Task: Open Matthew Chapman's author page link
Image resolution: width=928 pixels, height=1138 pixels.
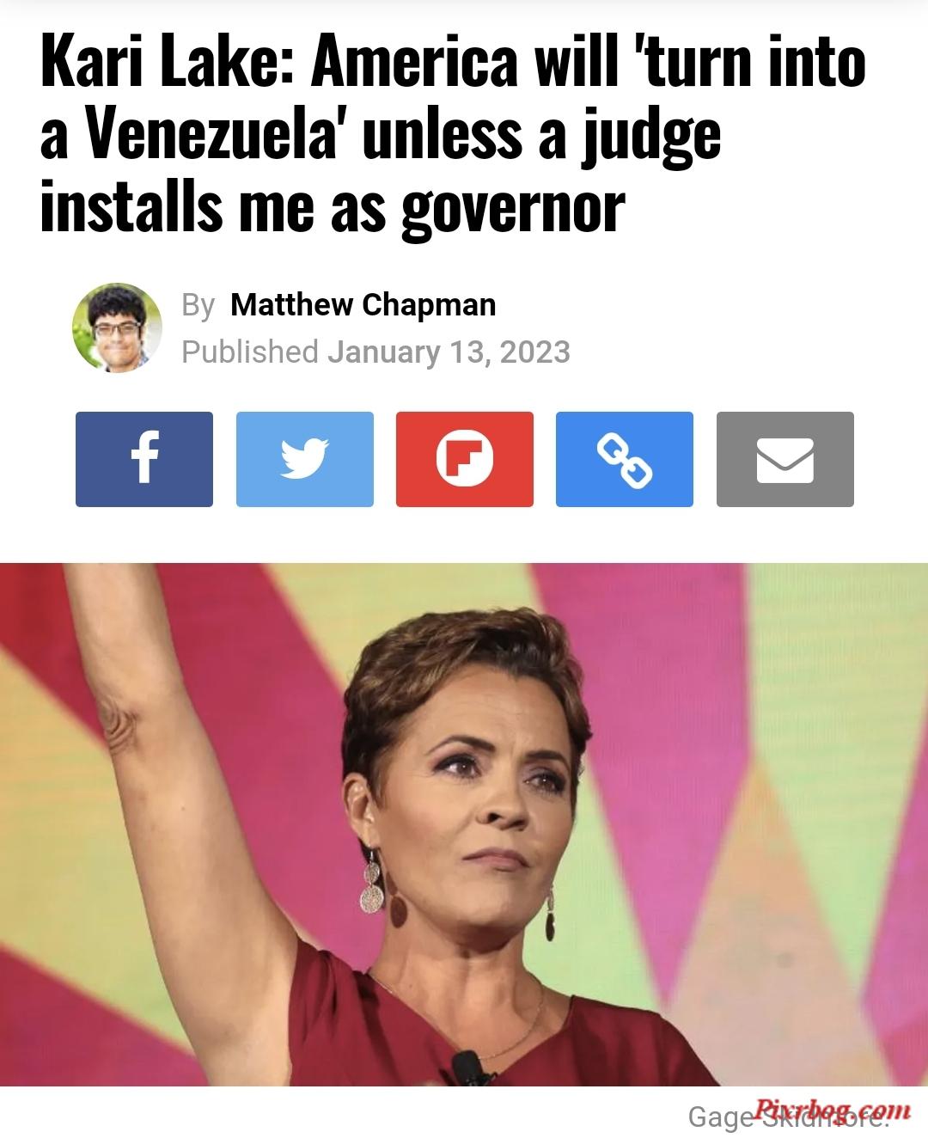Action: click(363, 304)
